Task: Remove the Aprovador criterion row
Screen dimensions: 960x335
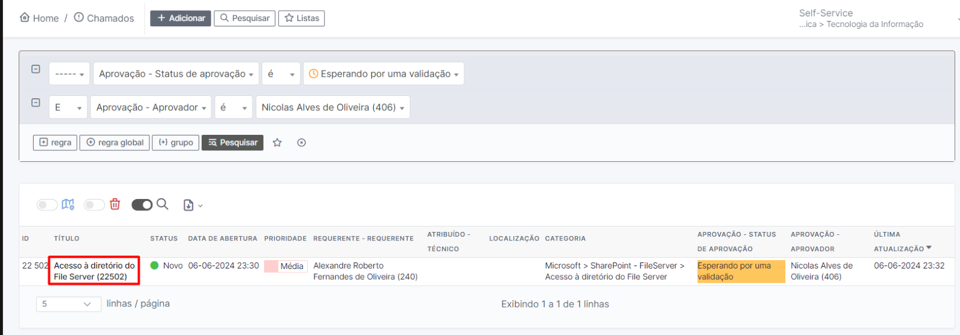Action: tap(36, 103)
